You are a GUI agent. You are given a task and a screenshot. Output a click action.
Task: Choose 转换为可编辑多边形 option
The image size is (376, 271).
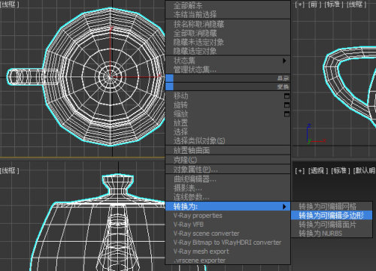point(332,215)
